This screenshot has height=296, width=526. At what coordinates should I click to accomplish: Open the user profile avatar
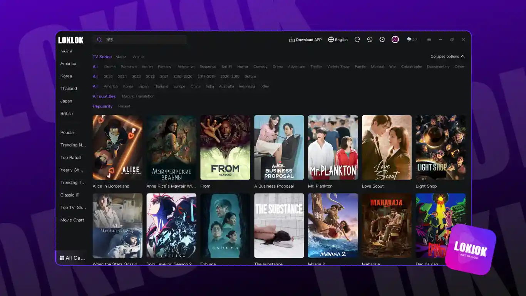pyautogui.click(x=395, y=40)
